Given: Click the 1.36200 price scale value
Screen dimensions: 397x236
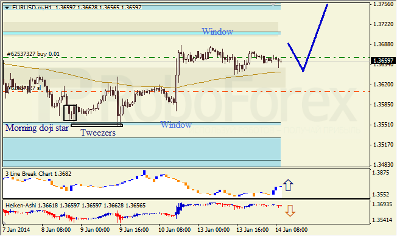Looking at the screenshot, I should (x=384, y=84).
